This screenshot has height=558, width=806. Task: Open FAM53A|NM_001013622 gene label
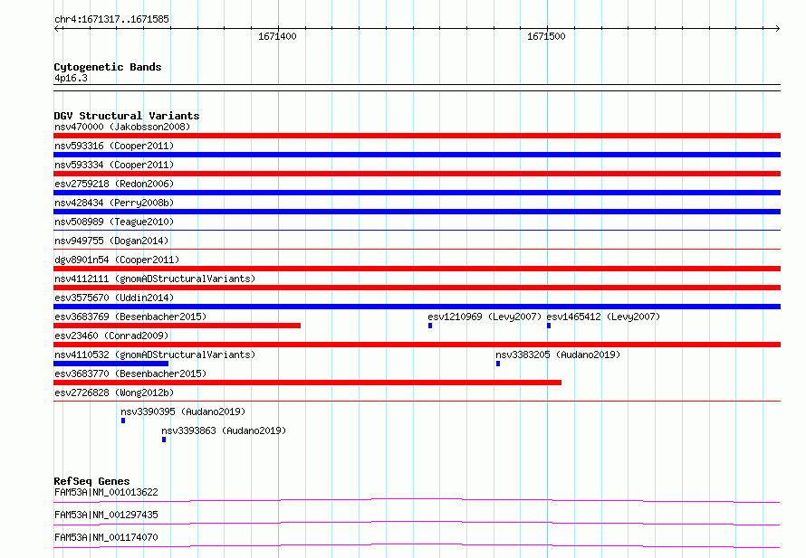[x=106, y=492]
